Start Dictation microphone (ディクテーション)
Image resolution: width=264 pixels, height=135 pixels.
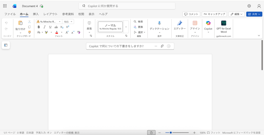click(159, 23)
